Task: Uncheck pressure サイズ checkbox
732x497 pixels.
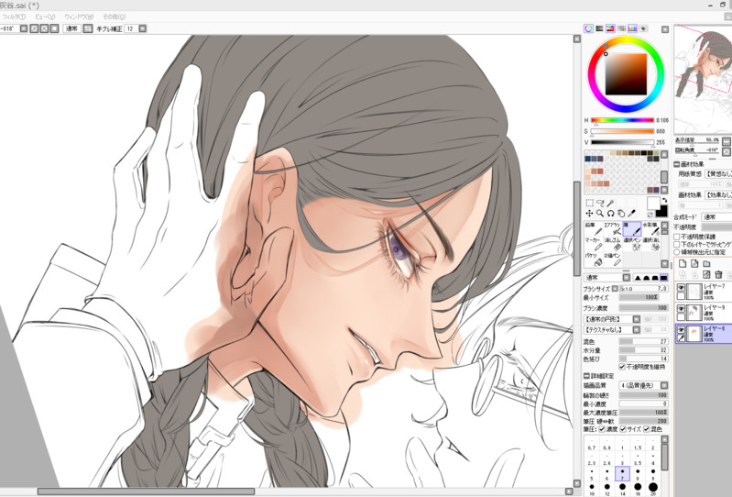Action: tap(623, 429)
